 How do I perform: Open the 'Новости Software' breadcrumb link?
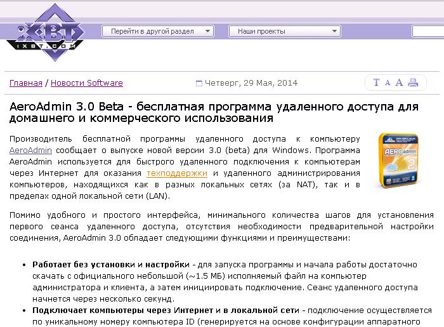[87, 83]
